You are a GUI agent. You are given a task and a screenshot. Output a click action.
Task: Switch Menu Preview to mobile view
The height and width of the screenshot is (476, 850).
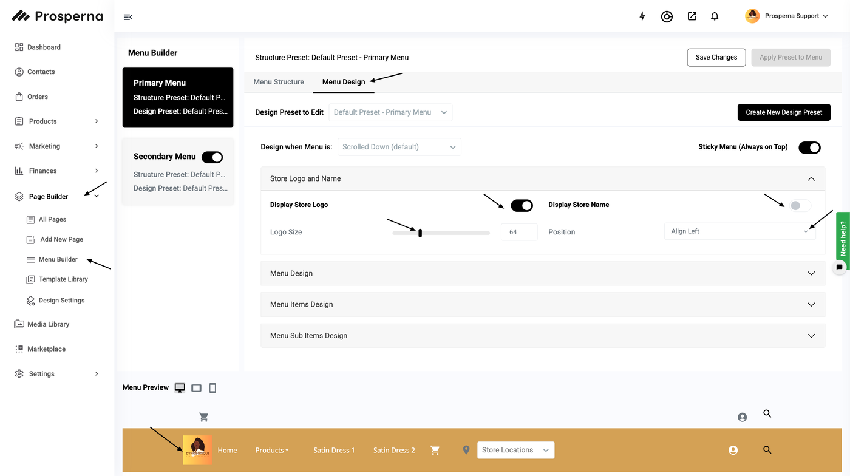pos(212,387)
